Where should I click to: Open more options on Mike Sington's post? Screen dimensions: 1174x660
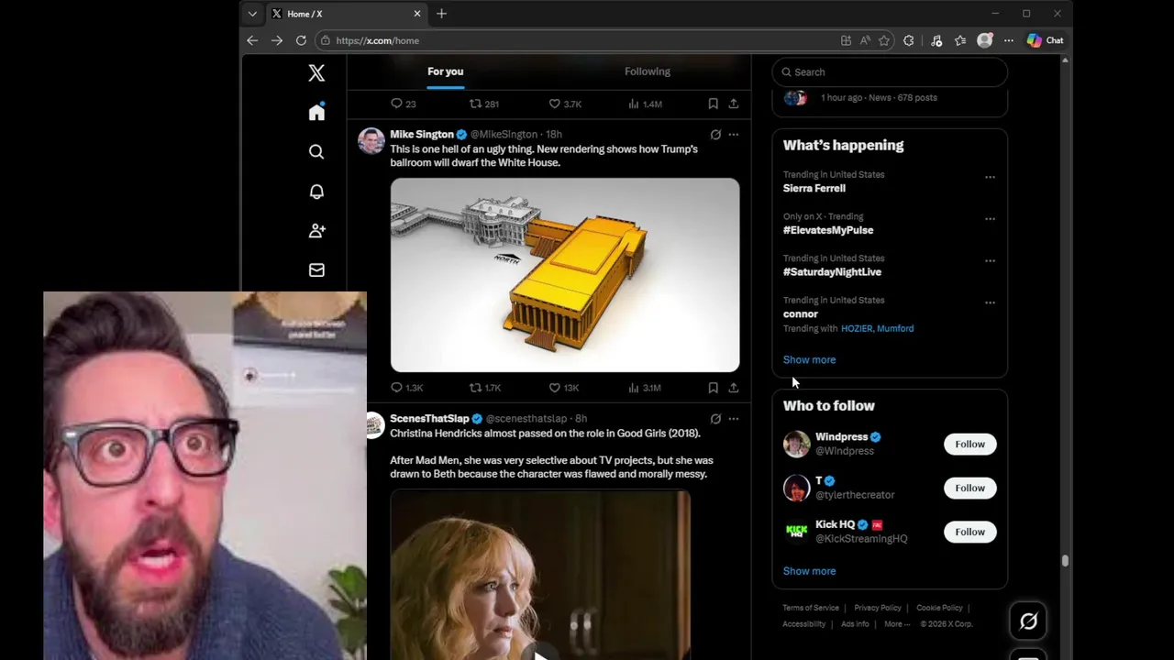pyautogui.click(x=734, y=135)
